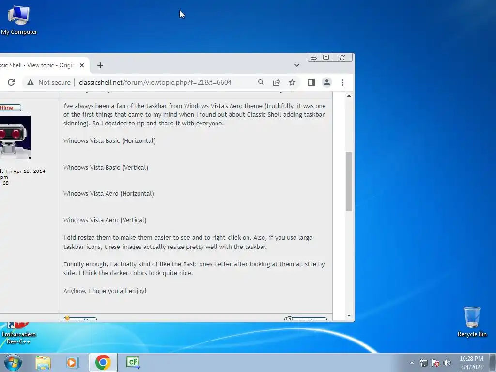
Task: Launch Windows Media Player from taskbar
Action: click(x=73, y=362)
